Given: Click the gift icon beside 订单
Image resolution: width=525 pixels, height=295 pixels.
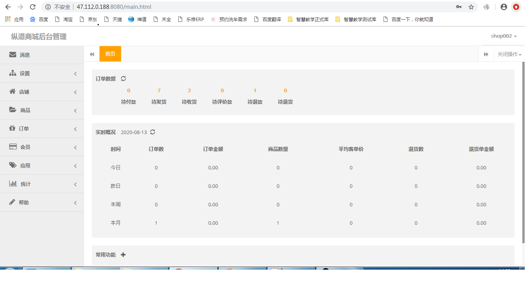Looking at the screenshot, I should (12, 128).
